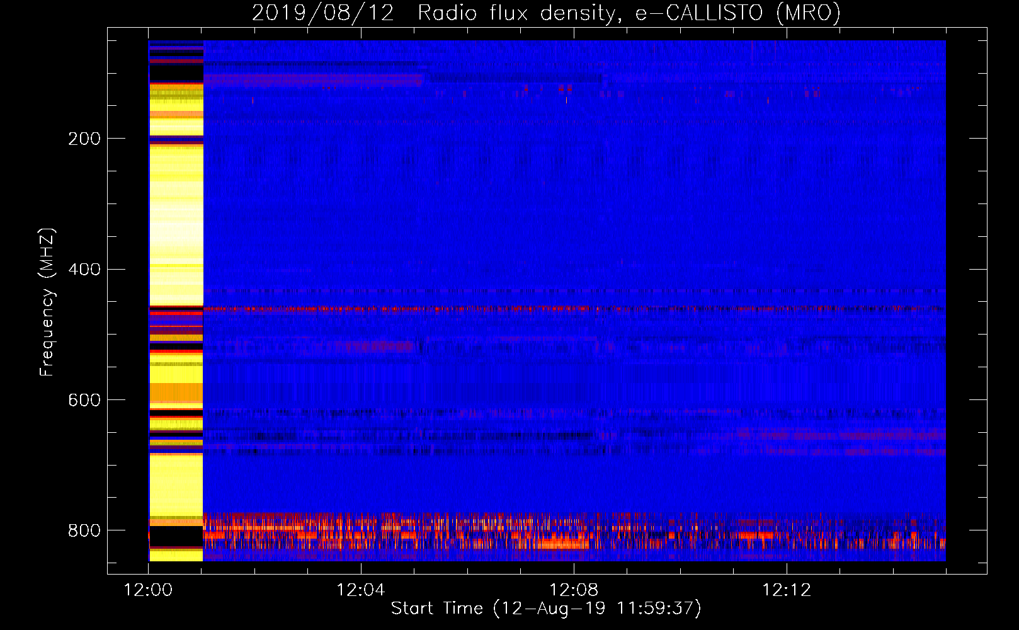This screenshot has height=630, width=1019.
Task: Click the 12:04 time tick label
Action: pos(361,590)
